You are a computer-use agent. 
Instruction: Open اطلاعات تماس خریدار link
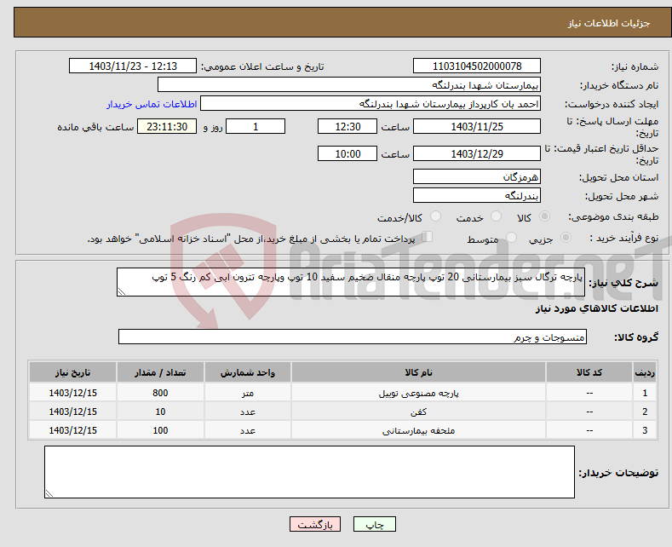point(152,104)
